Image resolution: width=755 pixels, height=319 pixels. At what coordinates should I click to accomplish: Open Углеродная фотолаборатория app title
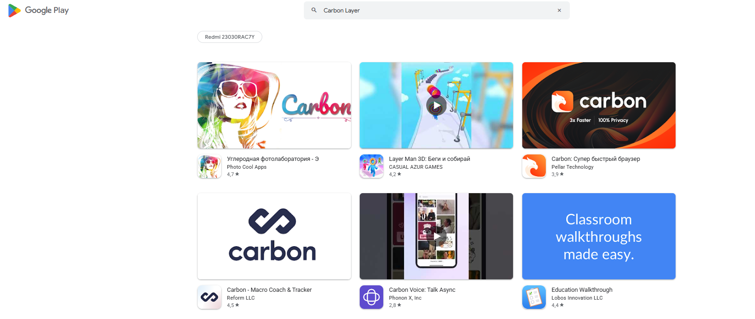273,159
